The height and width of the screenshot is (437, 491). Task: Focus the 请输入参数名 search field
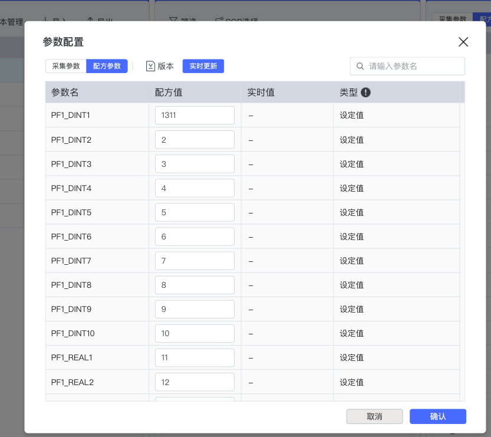(x=414, y=66)
